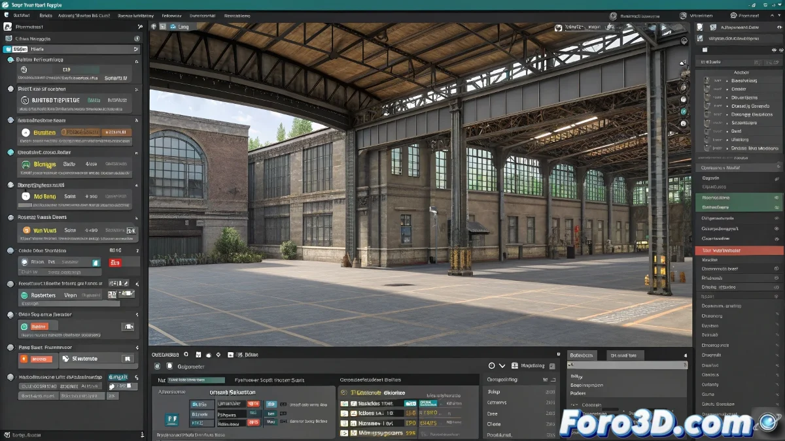
Task: Click the teal 'SGGen' chip beside 'Hiarls'
Action: tap(16, 49)
